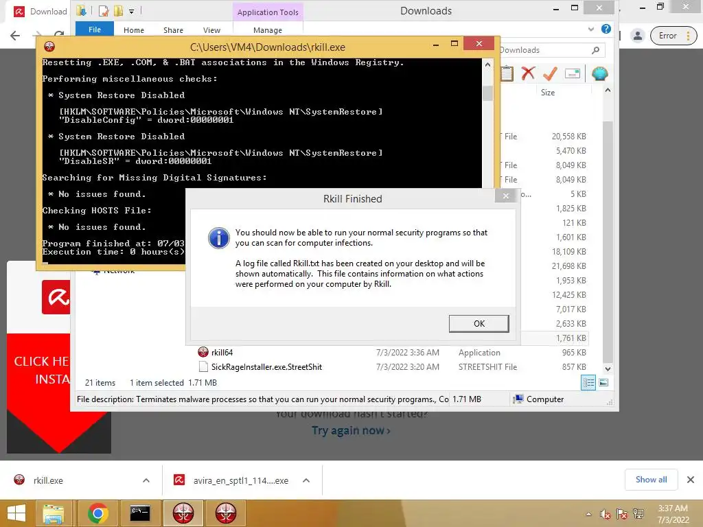Click the new folder icon in the quick access toolbar
This screenshot has width=703, height=527.
118,10
